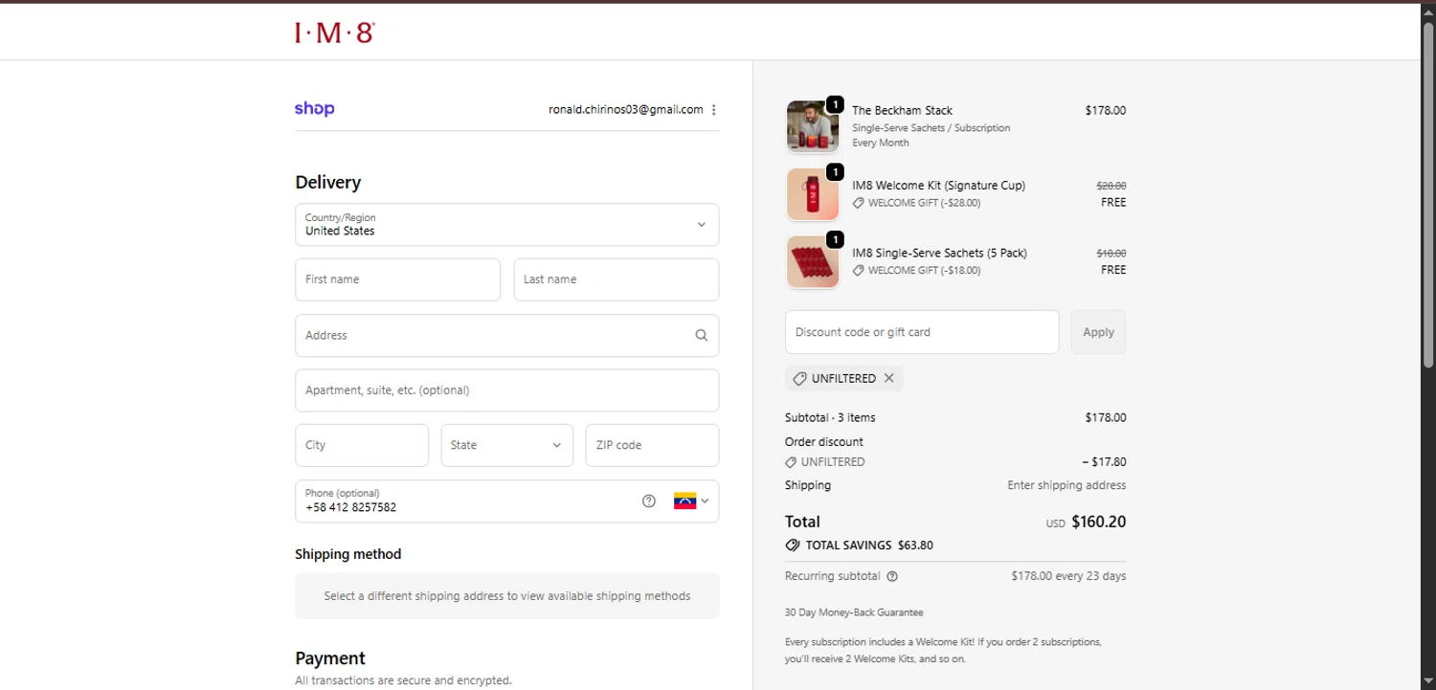Screen dimensions: 1436x690
Task: Open the Country/Region dropdown
Action: tap(506, 225)
